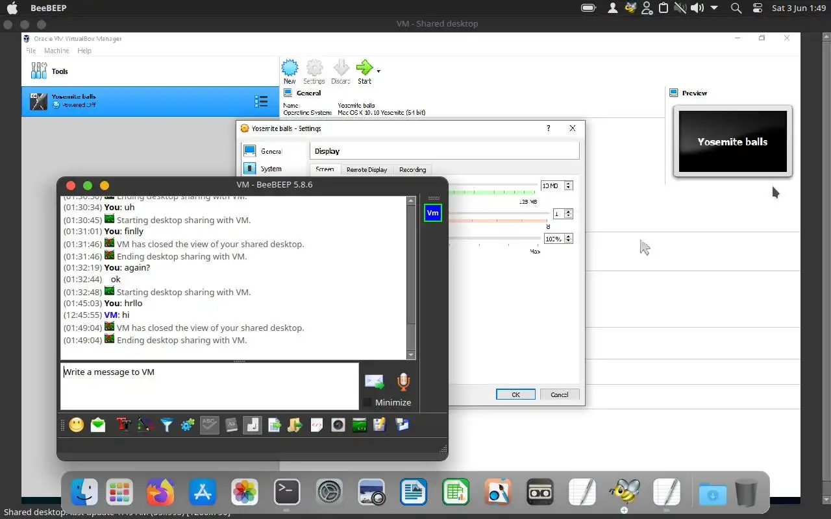Open the Trash in the dock
Image resolution: width=831 pixels, height=519 pixels.
pos(747,492)
